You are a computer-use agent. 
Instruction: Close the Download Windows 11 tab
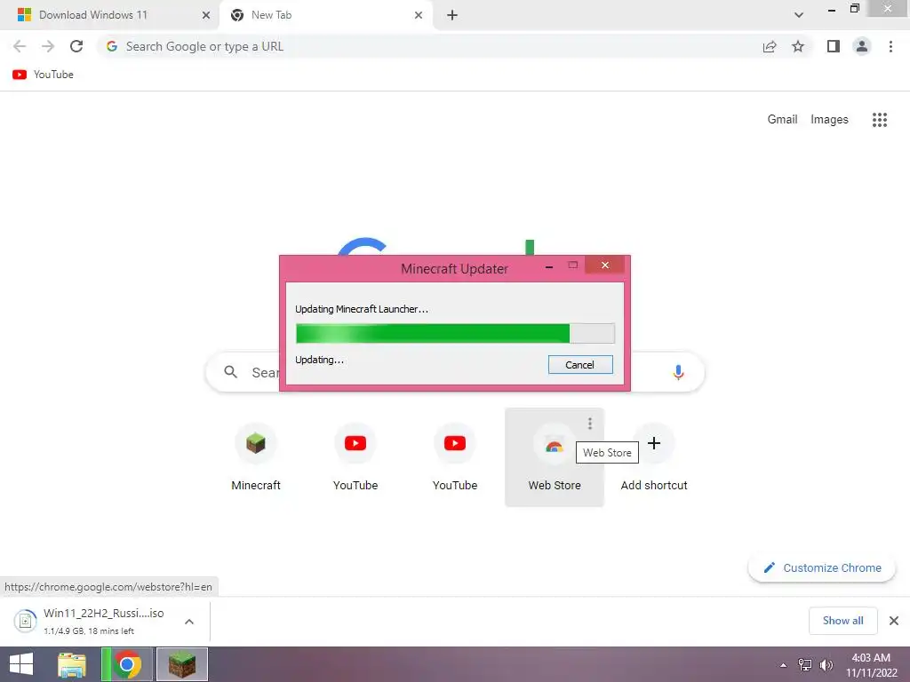click(206, 15)
